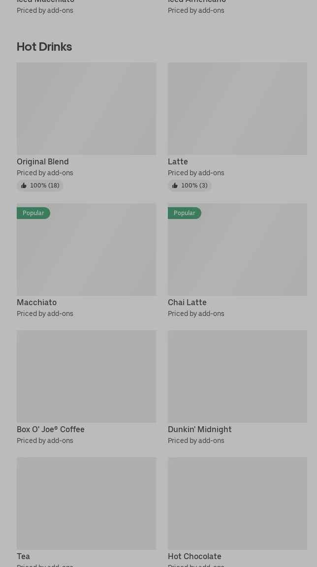
Task: Click the Hot Drinks section heading
Action: 44,47
